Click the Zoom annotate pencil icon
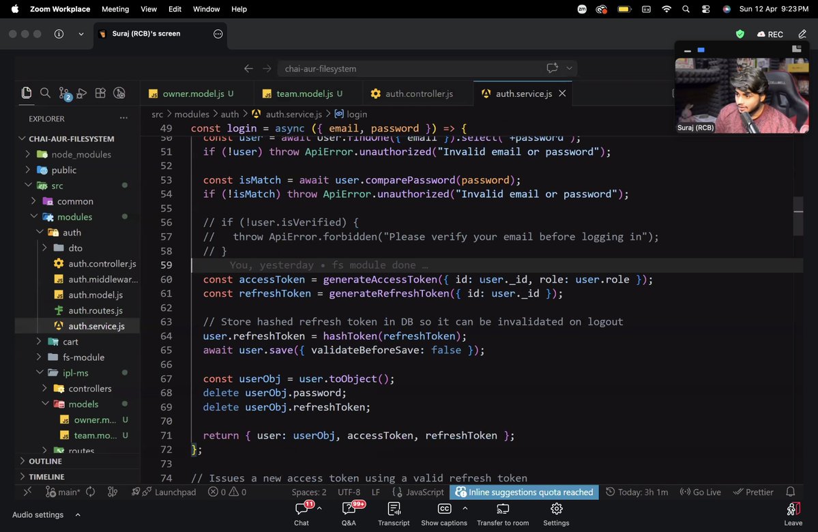The height and width of the screenshot is (532, 818). (x=802, y=34)
